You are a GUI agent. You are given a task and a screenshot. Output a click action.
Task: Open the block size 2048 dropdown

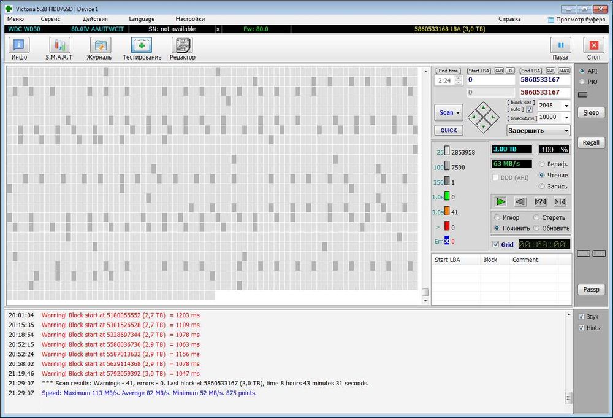point(566,106)
